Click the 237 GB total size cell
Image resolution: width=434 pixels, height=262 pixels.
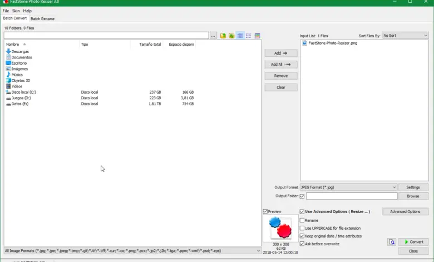pyautogui.click(x=155, y=92)
